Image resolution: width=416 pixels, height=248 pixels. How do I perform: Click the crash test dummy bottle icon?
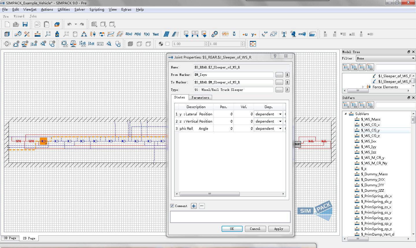pyautogui.click(x=57, y=34)
